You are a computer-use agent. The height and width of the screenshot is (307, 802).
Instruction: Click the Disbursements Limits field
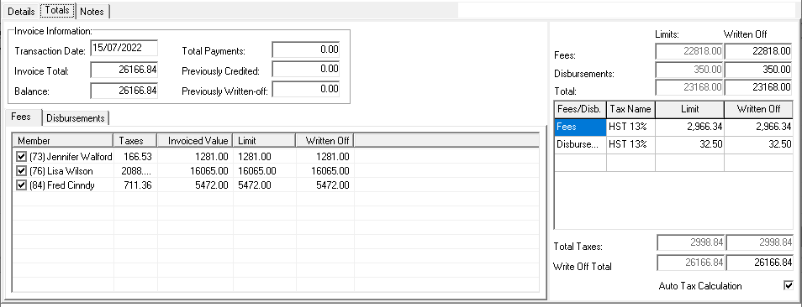[x=689, y=70]
